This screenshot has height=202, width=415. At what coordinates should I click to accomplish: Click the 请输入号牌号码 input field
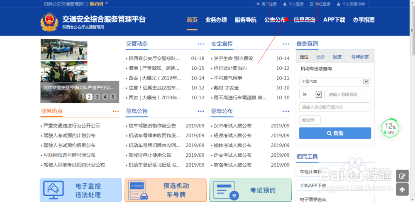pos(346,94)
